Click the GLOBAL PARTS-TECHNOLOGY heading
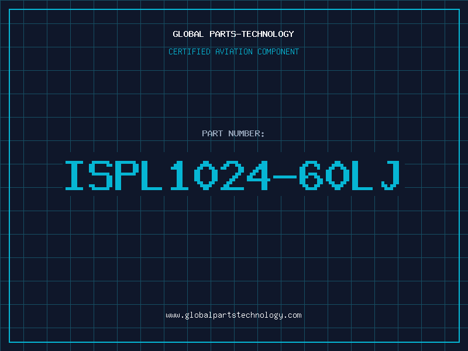The height and width of the screenshot is (351, 468). (233, 34)
